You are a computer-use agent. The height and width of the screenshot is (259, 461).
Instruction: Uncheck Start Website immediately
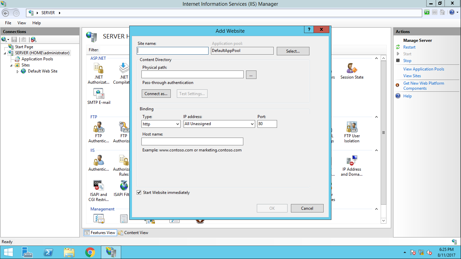click(139, 193)
